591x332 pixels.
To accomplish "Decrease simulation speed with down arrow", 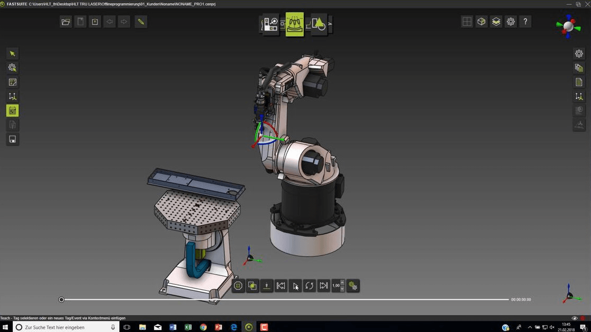I will point(342,289).
